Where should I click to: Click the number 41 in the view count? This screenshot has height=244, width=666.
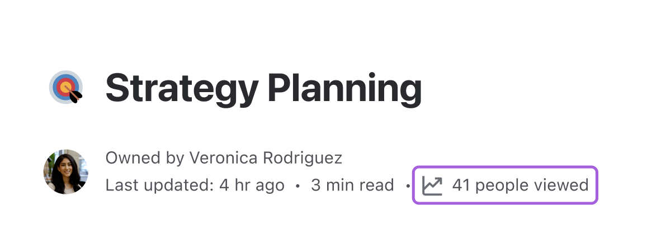pos(461,185)
